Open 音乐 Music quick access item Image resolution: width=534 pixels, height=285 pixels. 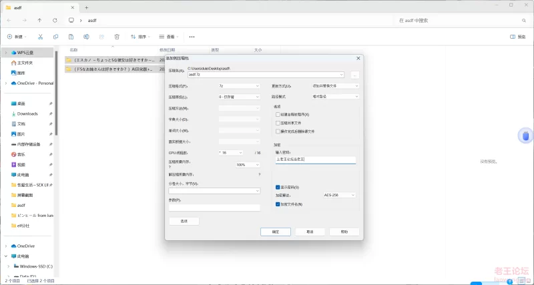19,155
